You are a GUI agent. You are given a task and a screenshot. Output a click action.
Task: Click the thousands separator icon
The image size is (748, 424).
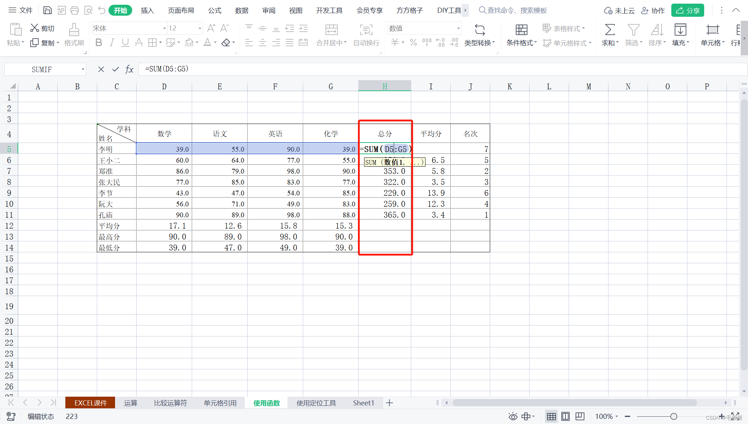427,43
